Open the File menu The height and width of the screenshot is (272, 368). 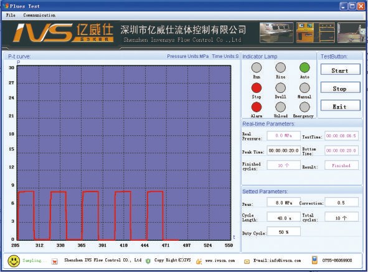[11, 15]
